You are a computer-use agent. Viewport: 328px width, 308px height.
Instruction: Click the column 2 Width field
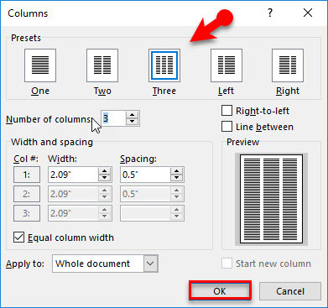73,194
